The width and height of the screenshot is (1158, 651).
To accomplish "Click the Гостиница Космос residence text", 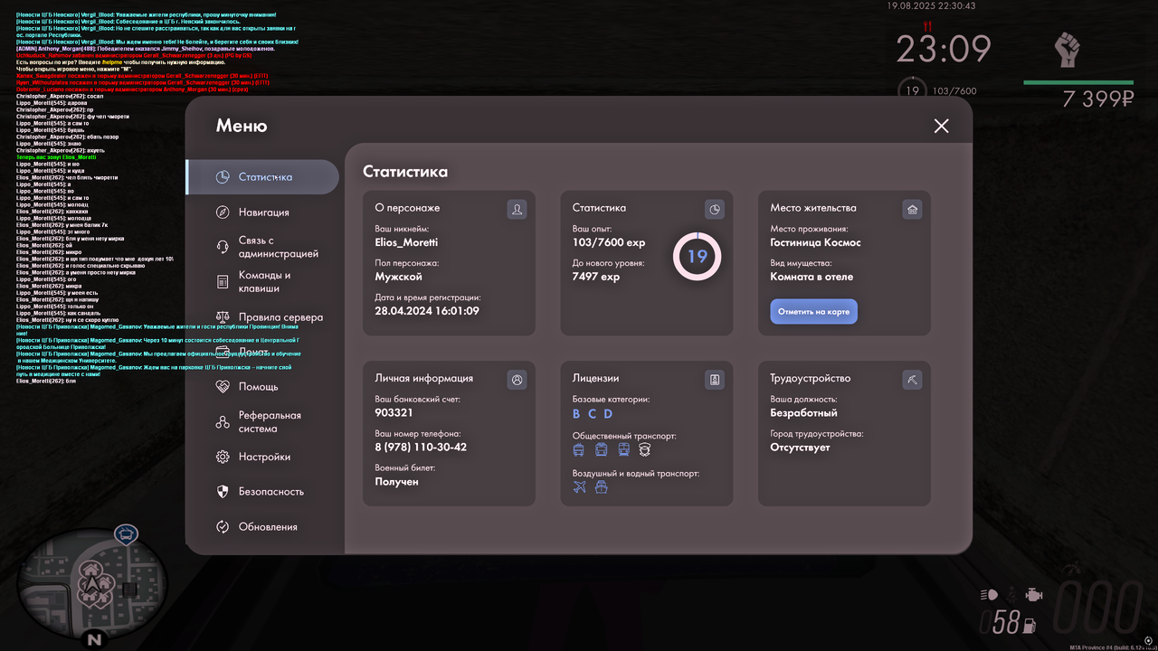I will 816,242.
